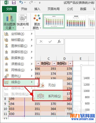
Task: Switch to the 开始 tab
Action: click(24, 9)
